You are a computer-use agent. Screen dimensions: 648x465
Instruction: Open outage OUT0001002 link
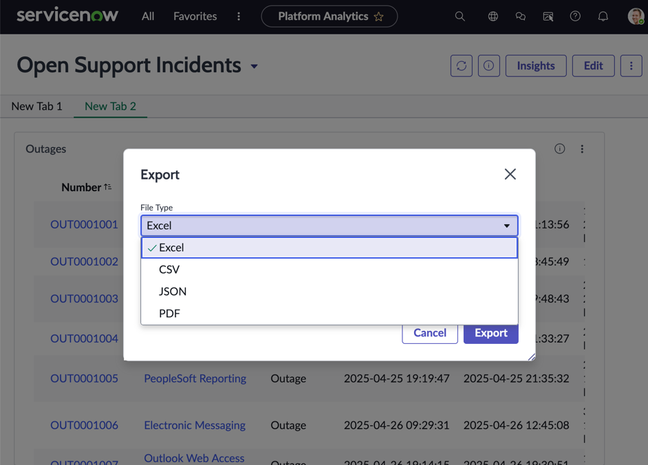tap(85, 261)
